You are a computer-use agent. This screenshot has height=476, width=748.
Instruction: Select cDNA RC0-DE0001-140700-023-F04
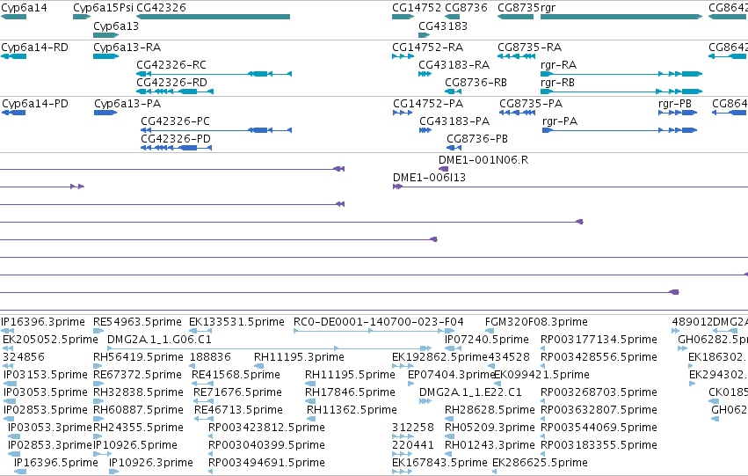click(374, 330)
